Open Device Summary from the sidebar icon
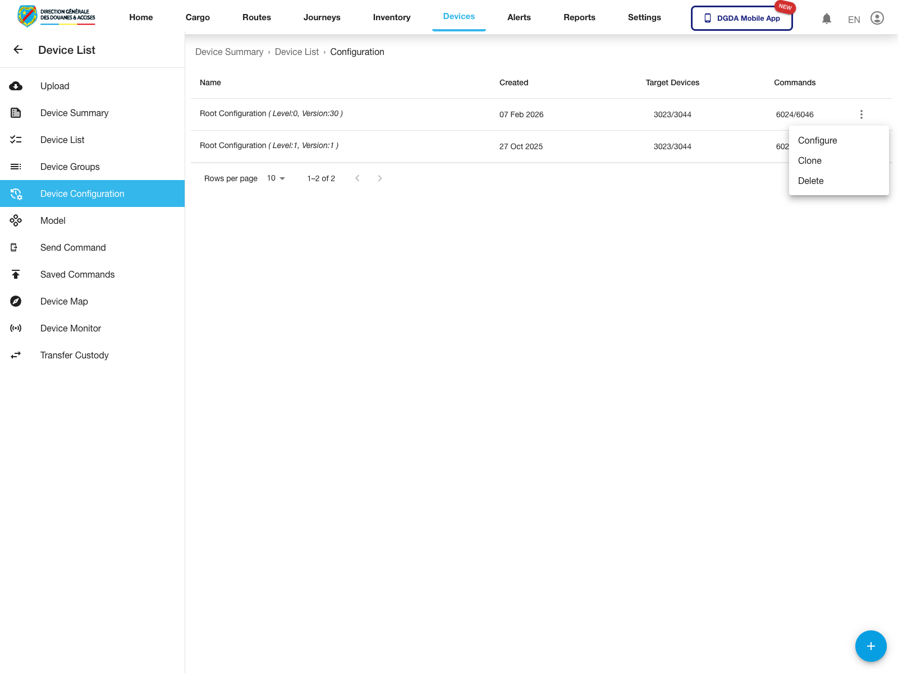 pyautogui.click(x=16, y=113)
